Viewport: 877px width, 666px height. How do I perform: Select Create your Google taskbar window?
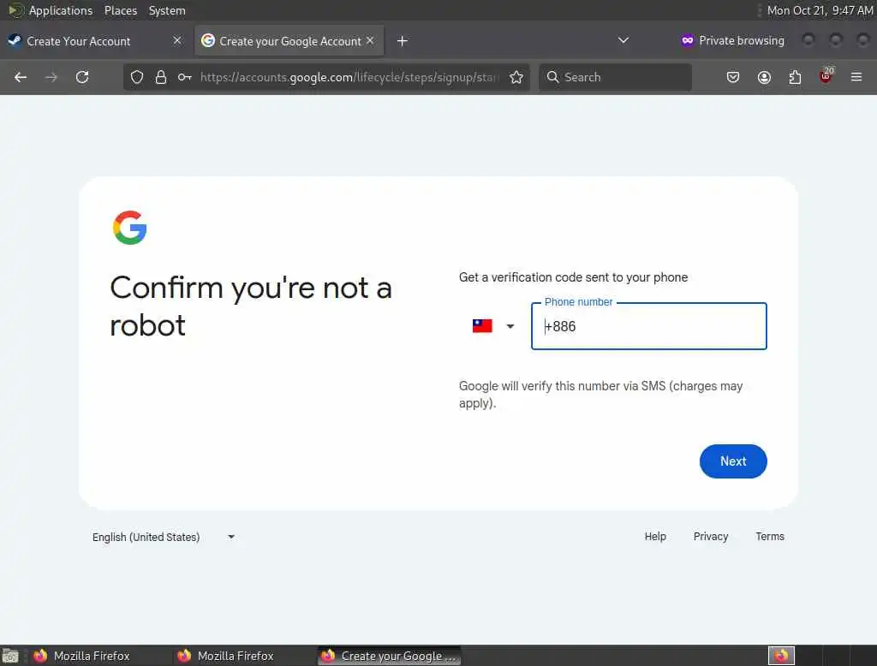click(x=390, y=656)
